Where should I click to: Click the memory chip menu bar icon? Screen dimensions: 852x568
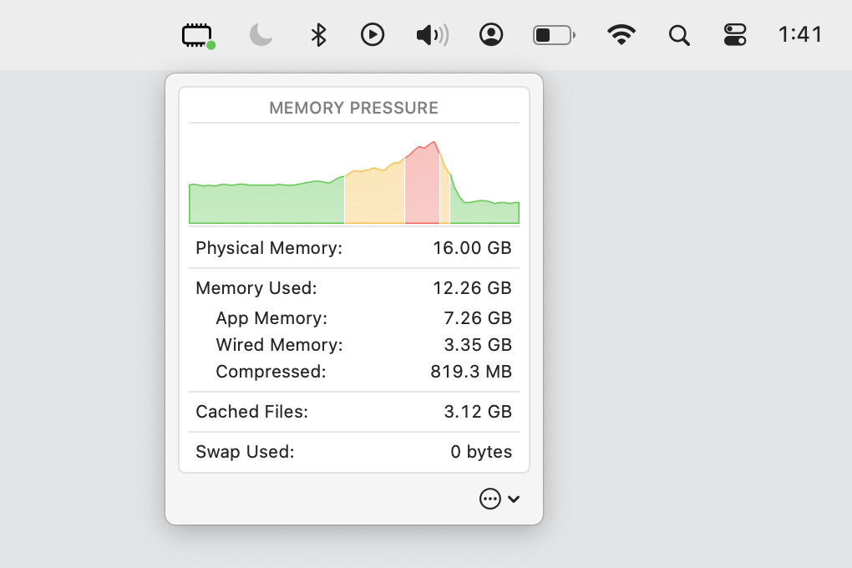tap(197, 35)
